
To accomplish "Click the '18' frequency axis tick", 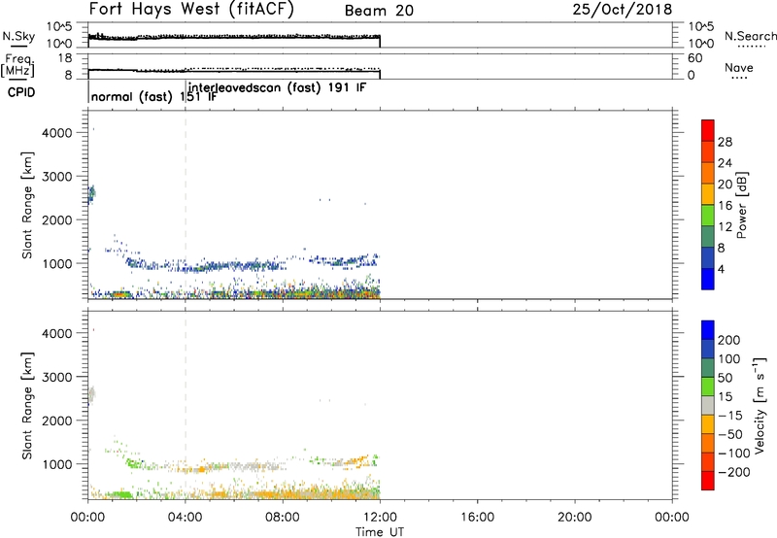I will coord(65,58).
